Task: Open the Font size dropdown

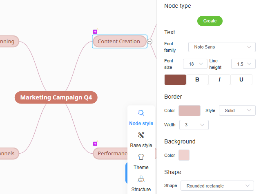Action: click(x=195, y=64)
